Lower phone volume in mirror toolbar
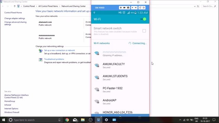This screenshot has width=219, height=123. tap(132, 8)
